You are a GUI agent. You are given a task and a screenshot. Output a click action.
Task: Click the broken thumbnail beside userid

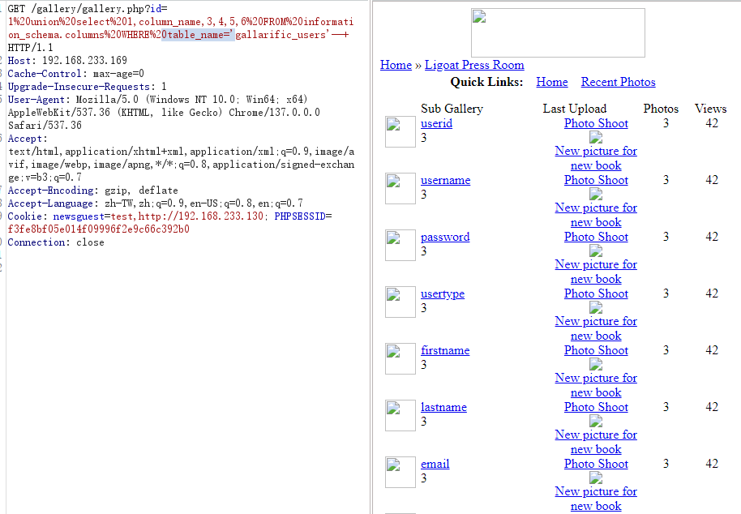pos(400,132)
